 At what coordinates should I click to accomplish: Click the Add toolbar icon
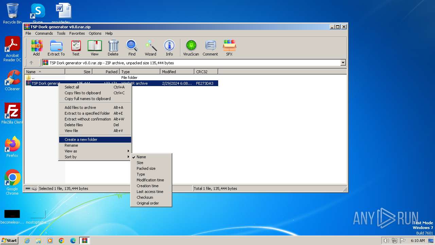[x=36, y=48]
